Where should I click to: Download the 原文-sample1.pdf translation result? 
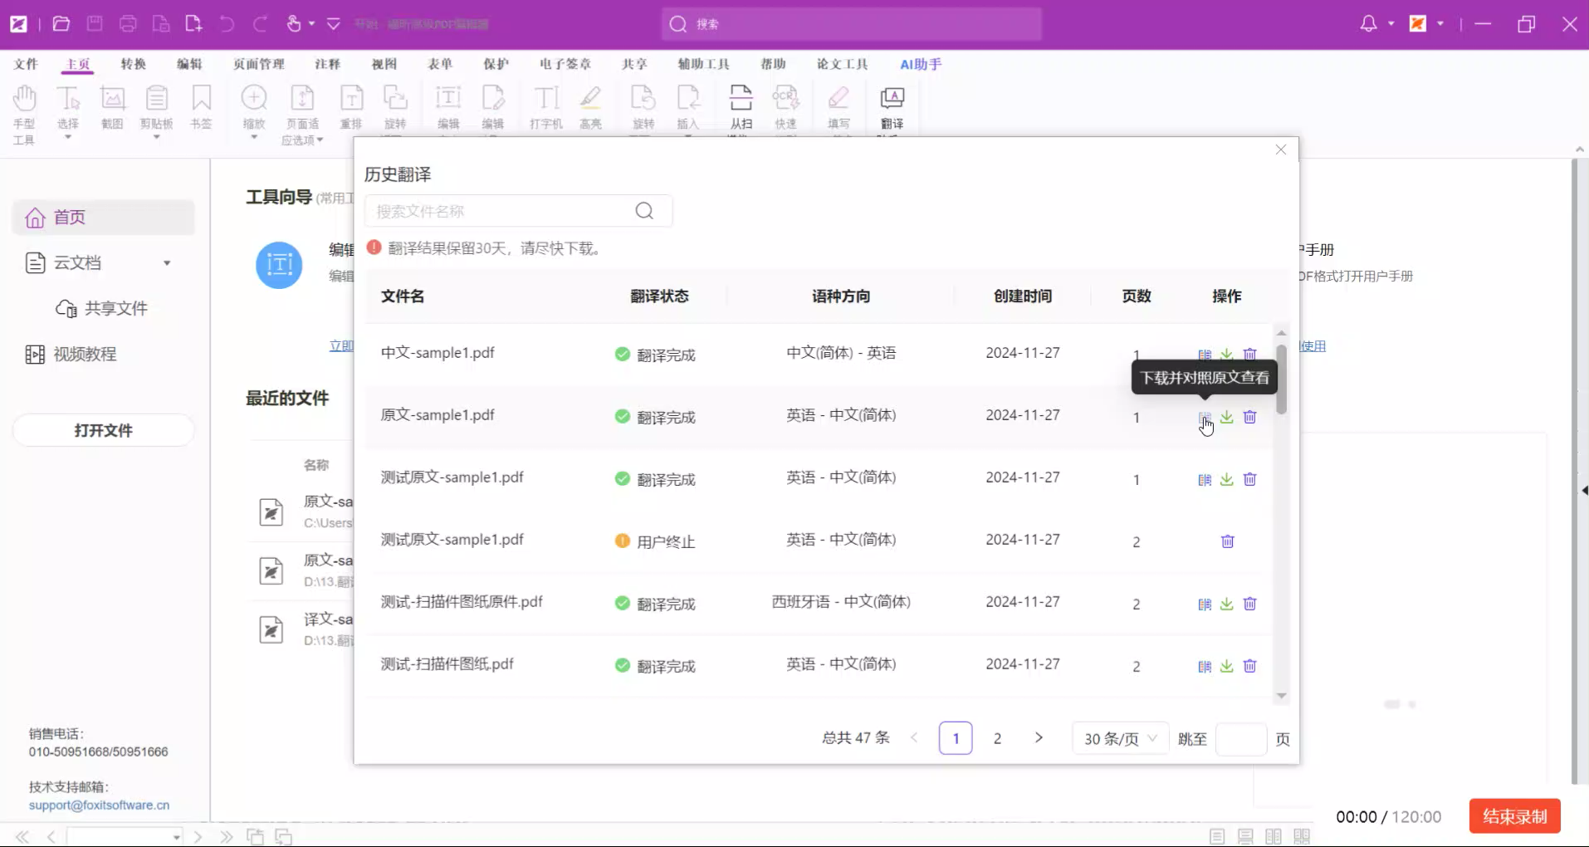click(x=1228, y=417)
